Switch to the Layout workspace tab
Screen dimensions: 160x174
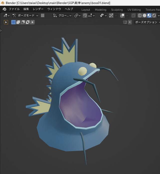pyautogui.click(x=86, y=10)
